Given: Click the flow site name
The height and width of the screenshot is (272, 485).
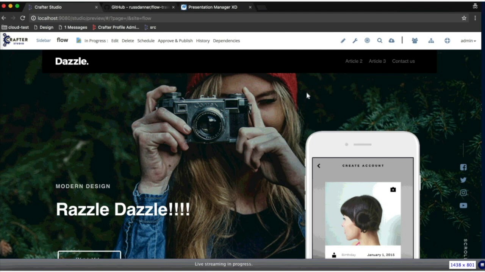Looking at the screenshot, I should click(63, 40).
